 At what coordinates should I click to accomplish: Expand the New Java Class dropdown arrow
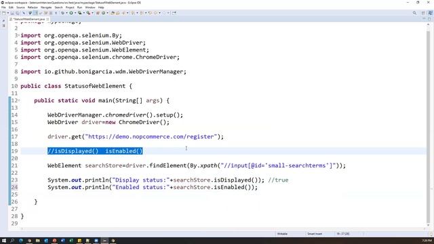click(x=107, y=13)
